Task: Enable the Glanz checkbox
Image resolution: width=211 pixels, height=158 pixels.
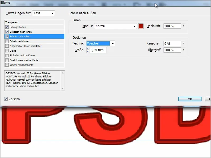Action: click(7, 51)
